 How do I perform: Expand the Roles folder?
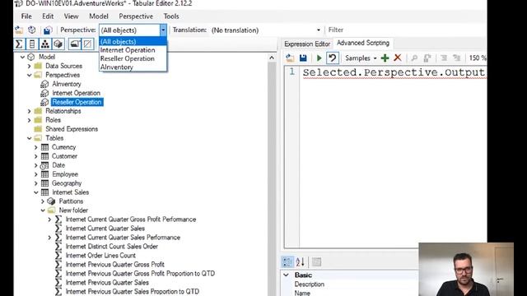(30, 120)
